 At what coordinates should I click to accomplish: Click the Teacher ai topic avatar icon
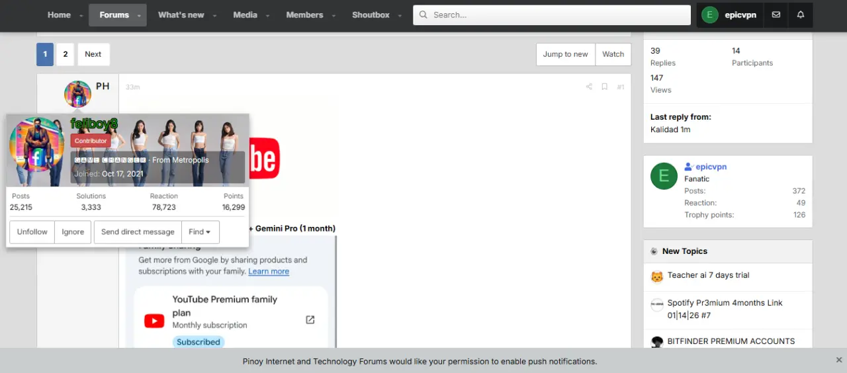point(657,276)
